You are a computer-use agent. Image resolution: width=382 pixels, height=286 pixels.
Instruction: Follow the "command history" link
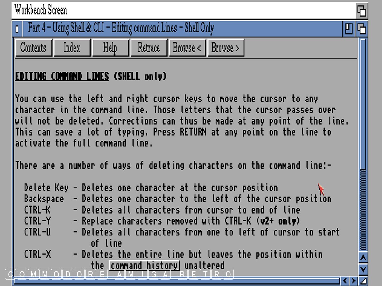pyautogui.click(x=145, y=265)
